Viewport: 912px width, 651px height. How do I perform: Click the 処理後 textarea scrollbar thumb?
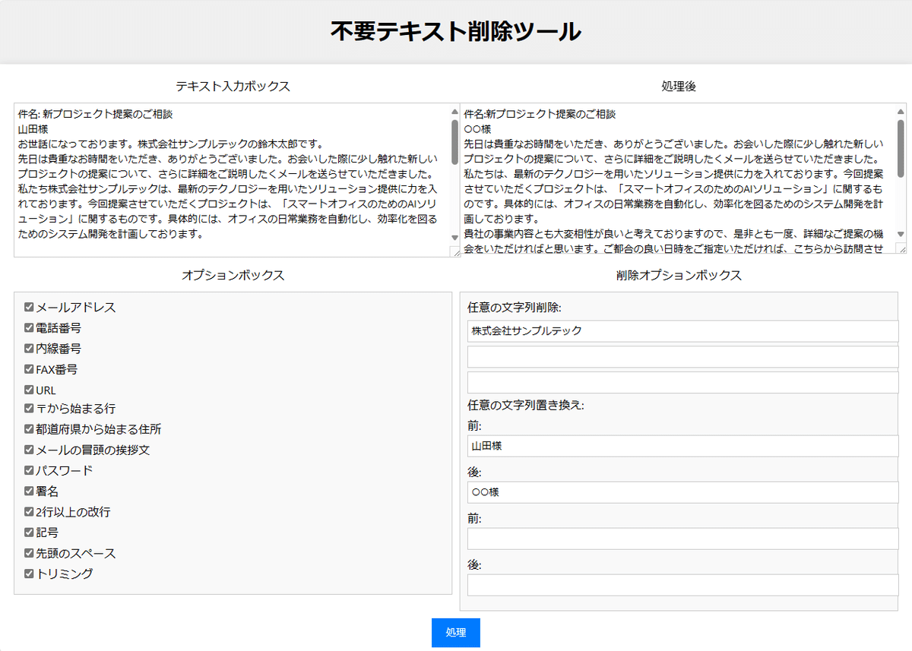(x=901, y=148)
